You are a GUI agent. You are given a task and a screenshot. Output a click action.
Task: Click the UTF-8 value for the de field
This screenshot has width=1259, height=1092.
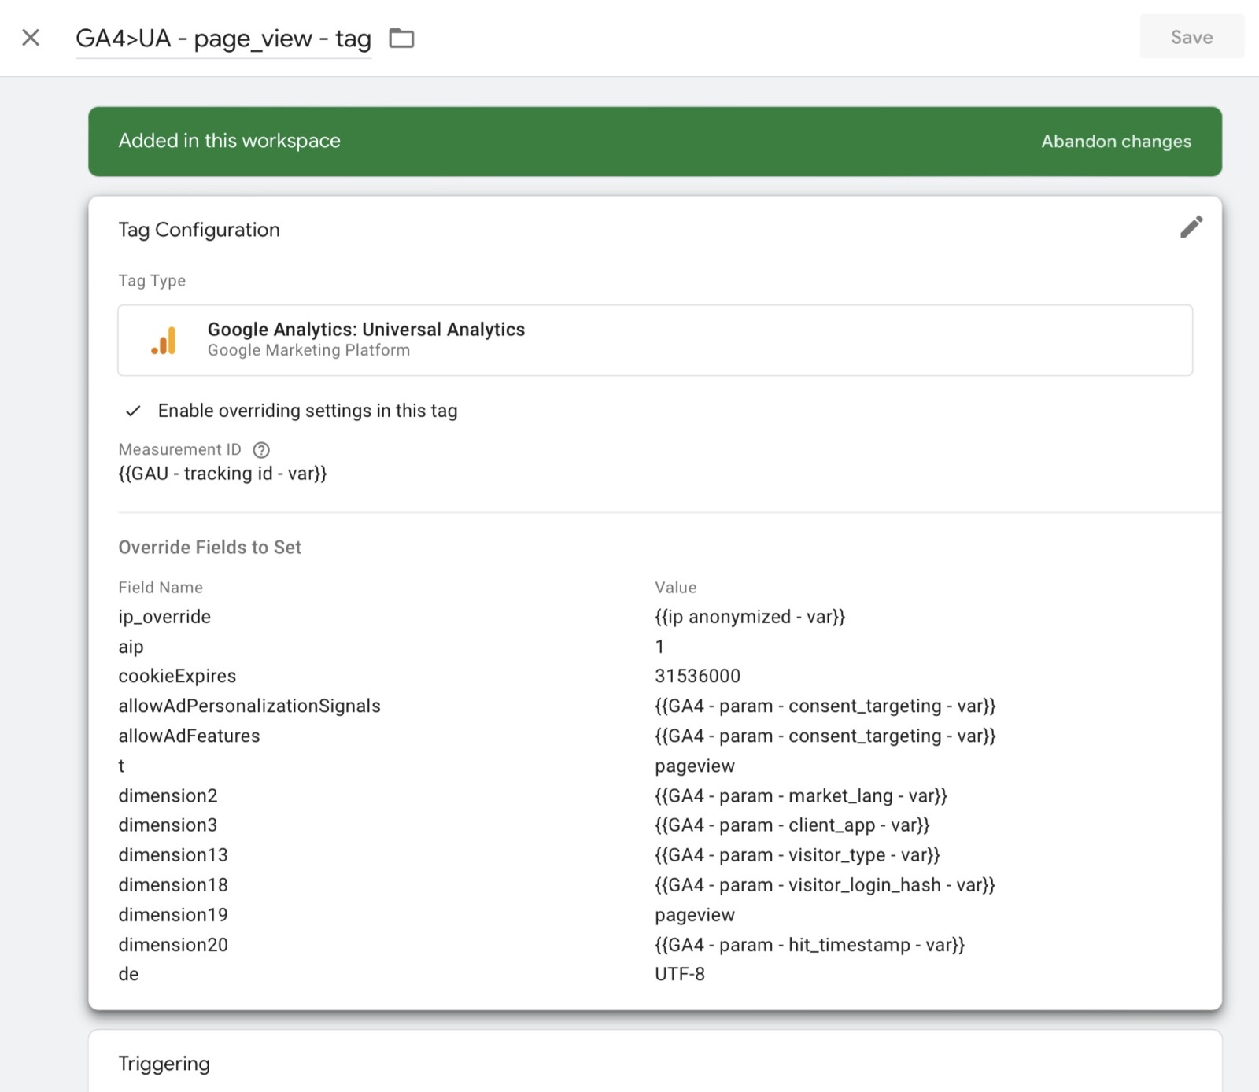pyautogui.click(x=679, y=974)
